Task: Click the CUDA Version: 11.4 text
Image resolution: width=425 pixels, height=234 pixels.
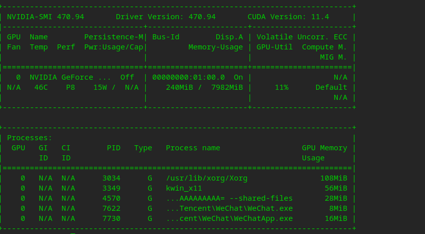Action: (x=288, y=17)
